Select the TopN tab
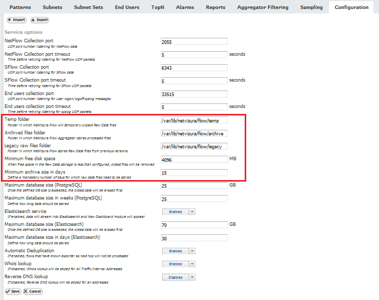 (x=158, y=7)
